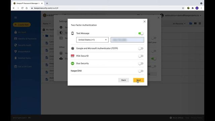The height and width of the screenshot is (121, 215).
Task: Expand the folder chevron in vault list
Action: tap(43, 36)
